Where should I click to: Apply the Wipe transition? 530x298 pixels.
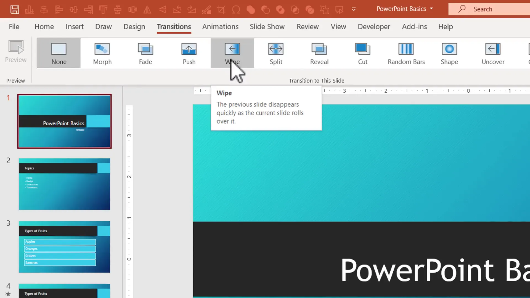pos(232,53)
